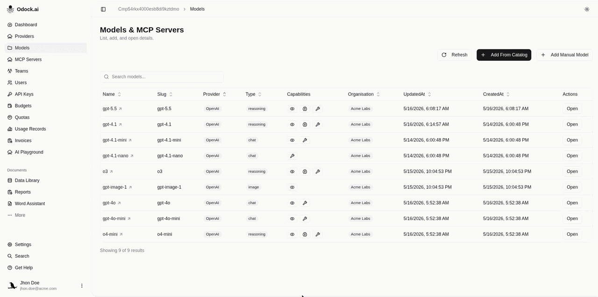Click Open button for gpt-image-1
The height and width of the screenshot is (297, 598).
coord(572,187)
